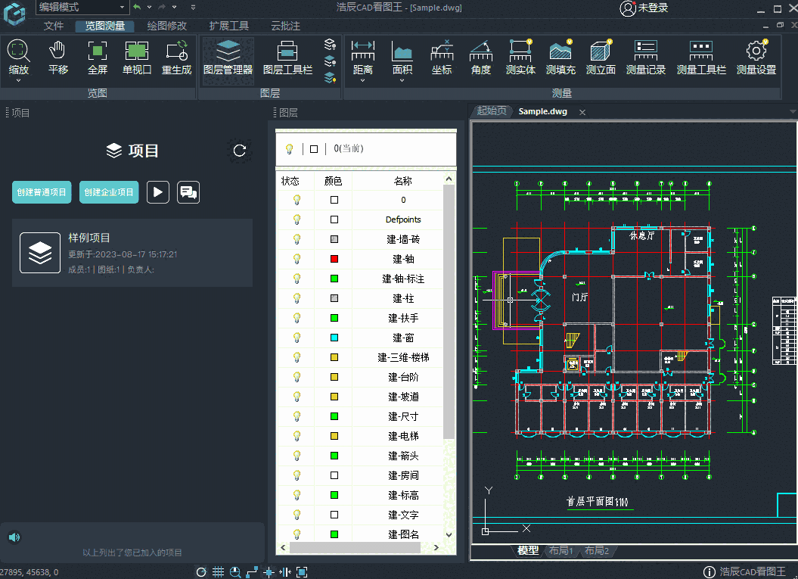Open the 图层管理器 layer manager

[228, 57]
